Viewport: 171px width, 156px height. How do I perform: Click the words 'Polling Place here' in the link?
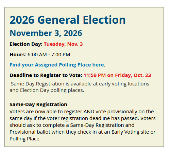[x=81, y=65]
